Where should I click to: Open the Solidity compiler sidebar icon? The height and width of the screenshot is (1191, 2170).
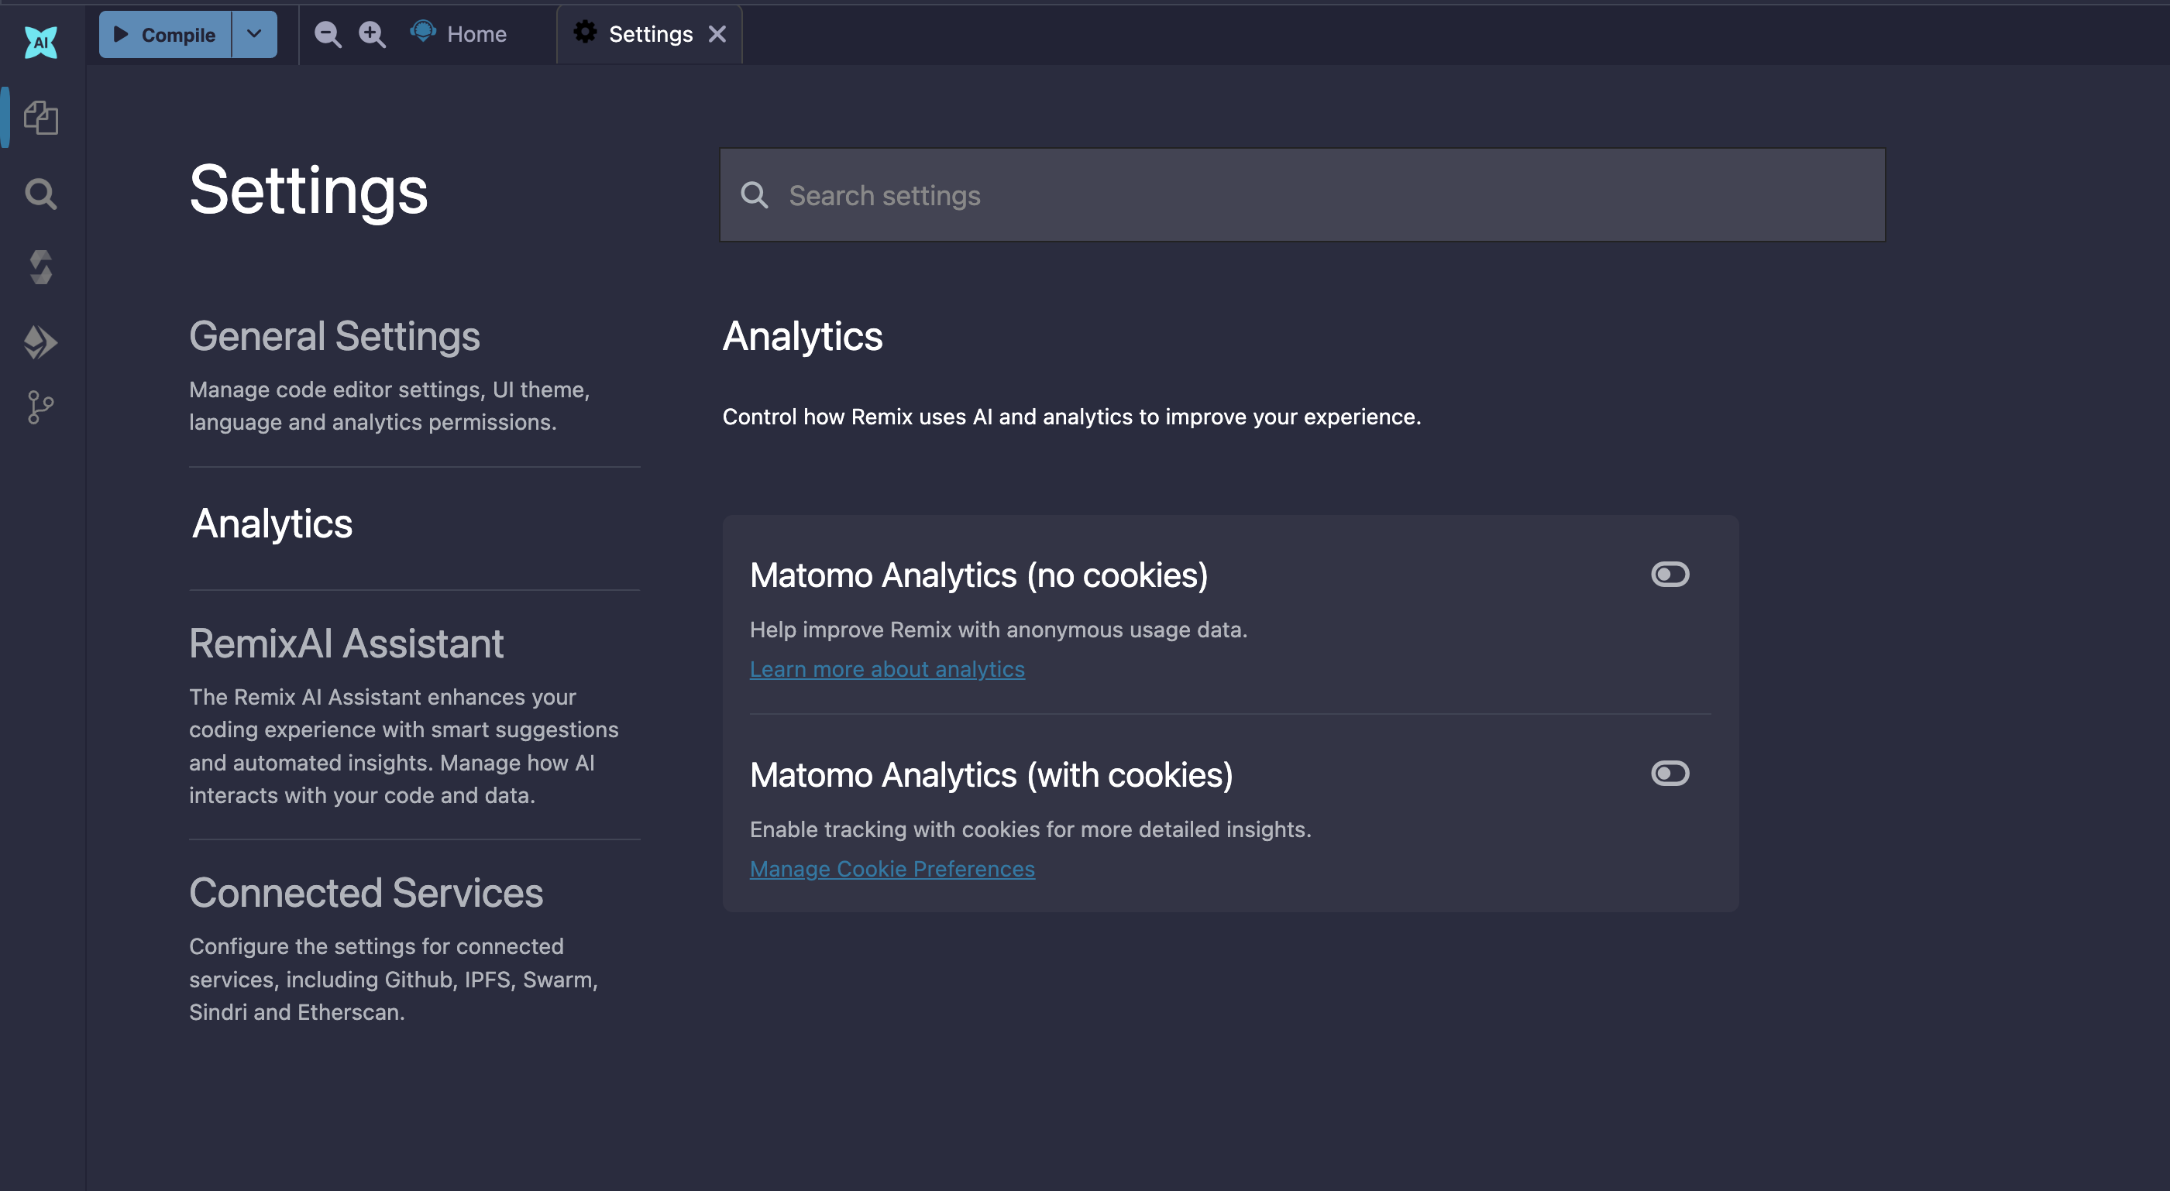click(40, 268)
